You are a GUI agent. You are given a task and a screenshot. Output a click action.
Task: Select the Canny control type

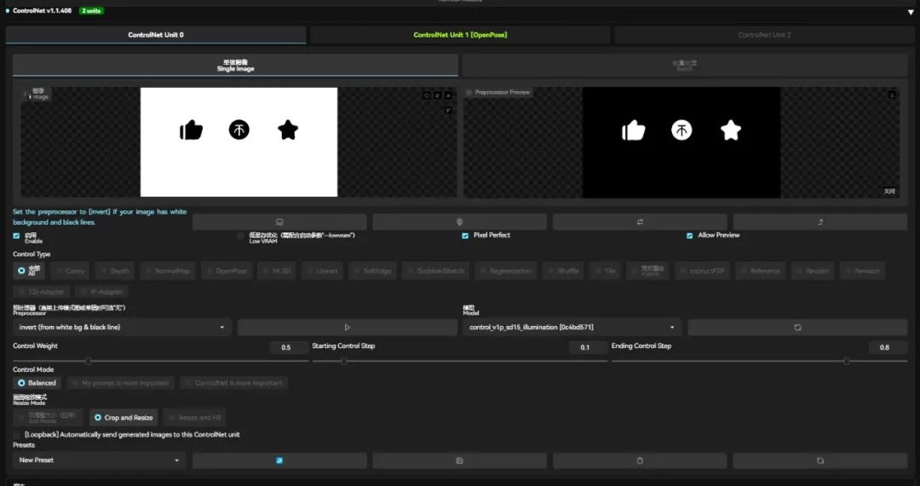point(70,271)
